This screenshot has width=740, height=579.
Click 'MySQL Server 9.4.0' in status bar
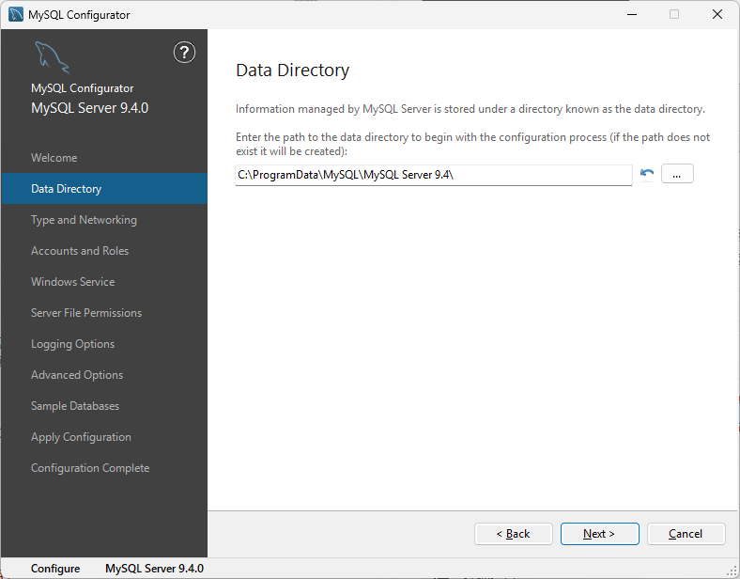click(x=154, y=569)
